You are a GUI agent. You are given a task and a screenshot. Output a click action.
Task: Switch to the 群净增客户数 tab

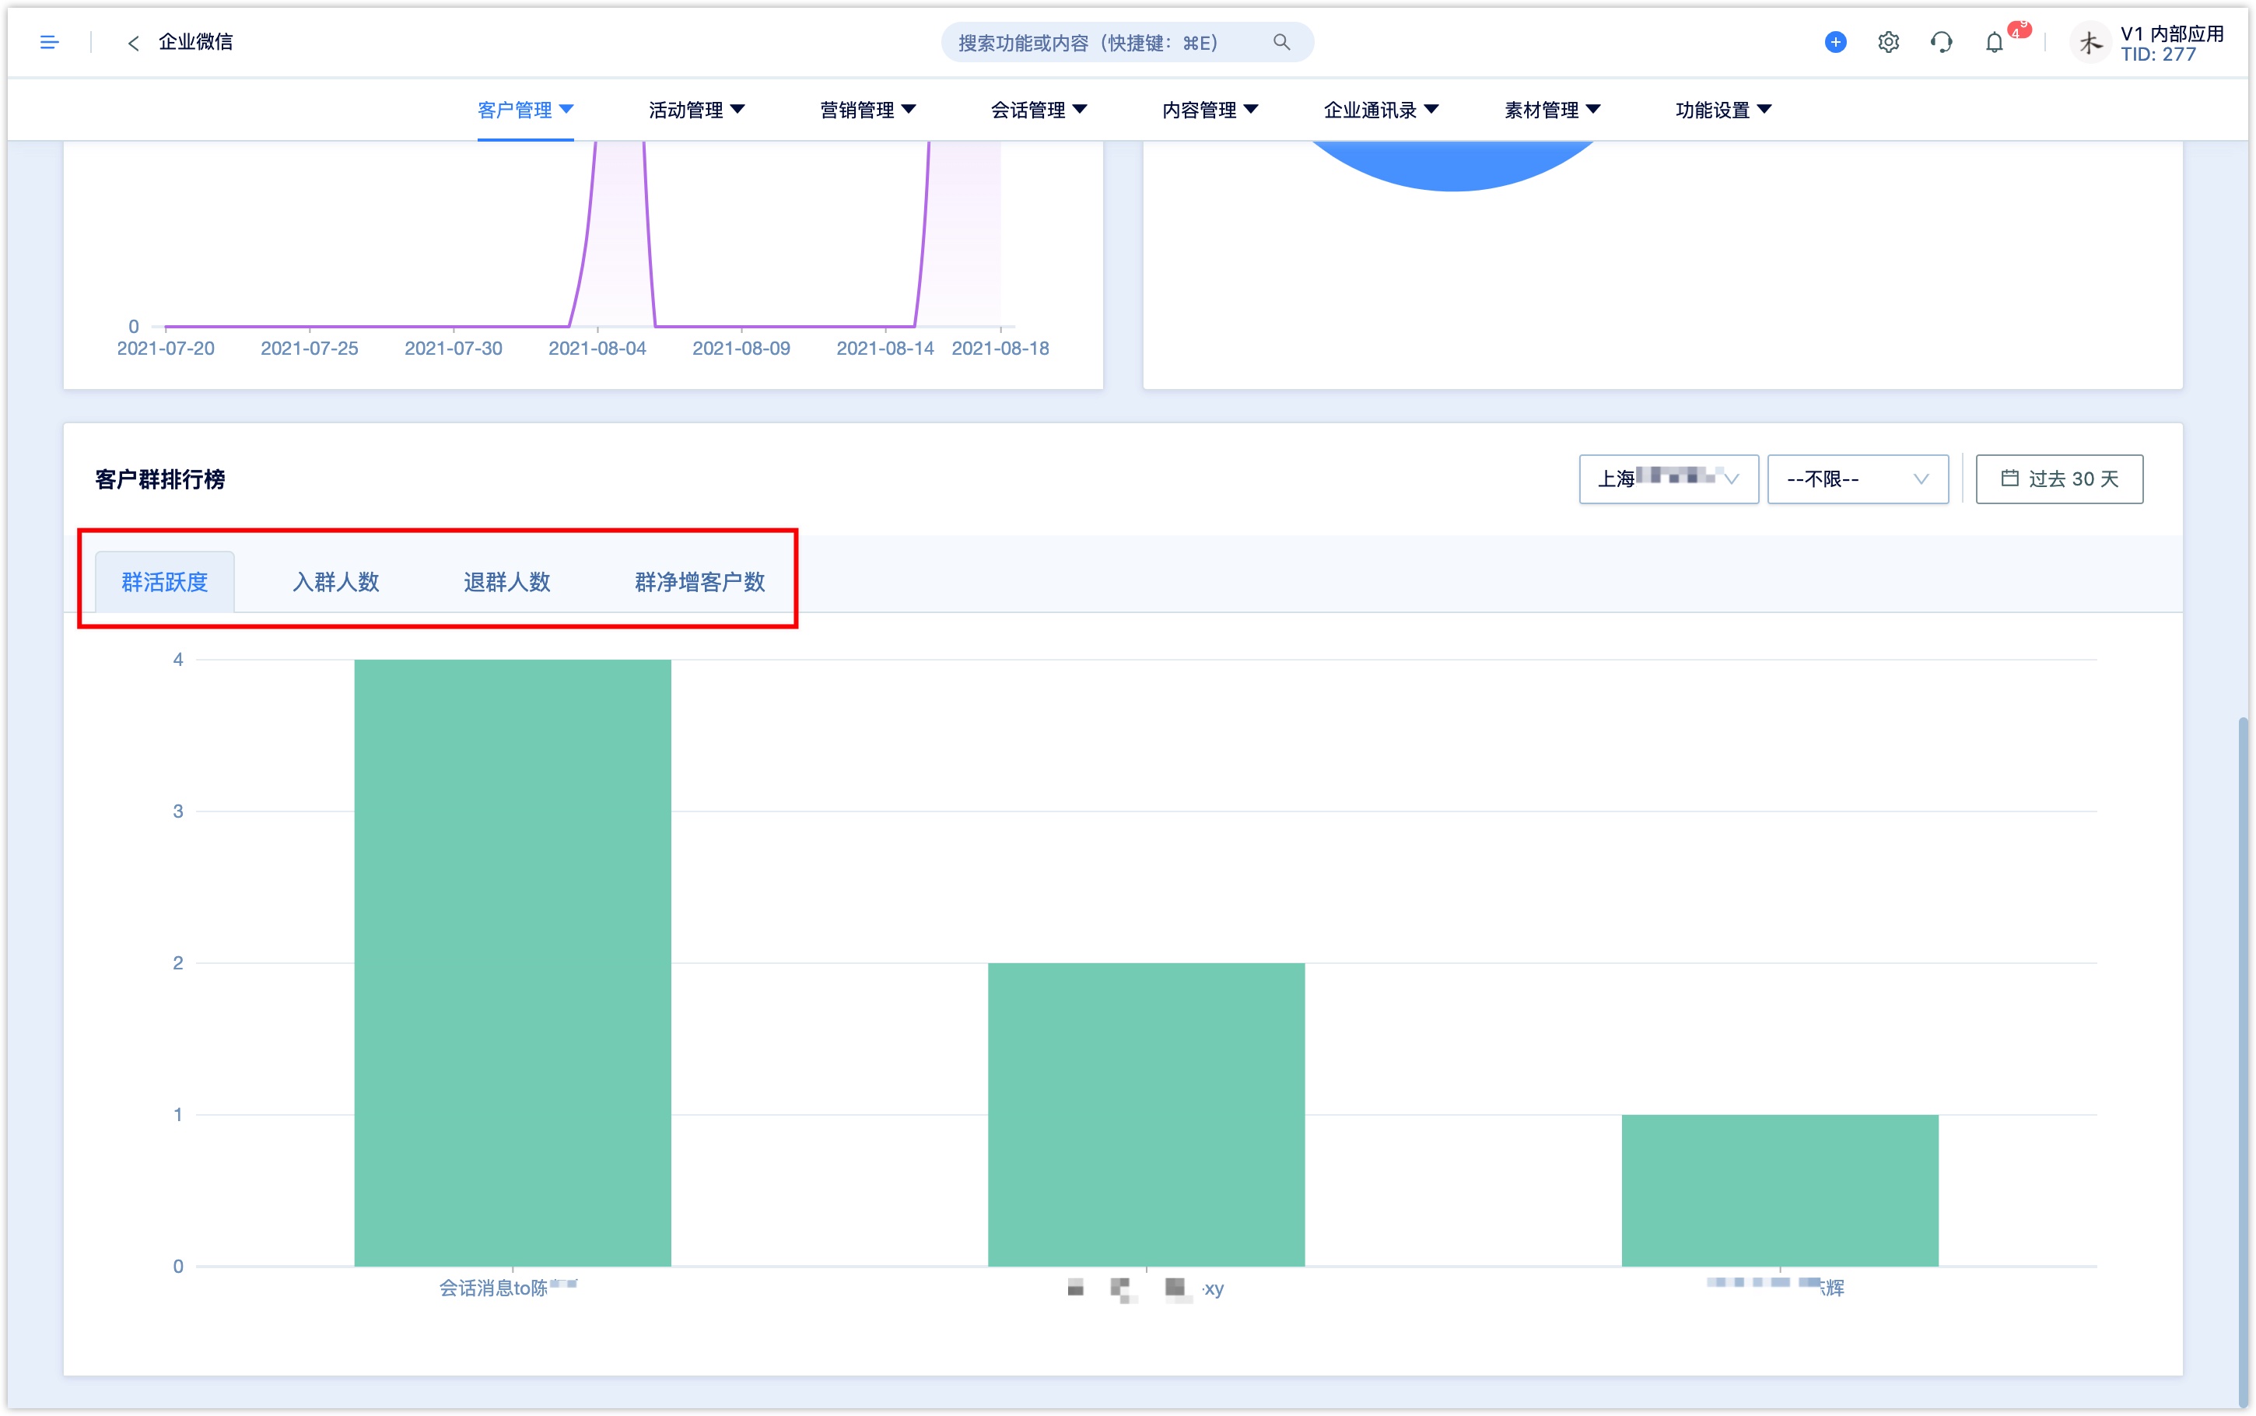point(700,582)
